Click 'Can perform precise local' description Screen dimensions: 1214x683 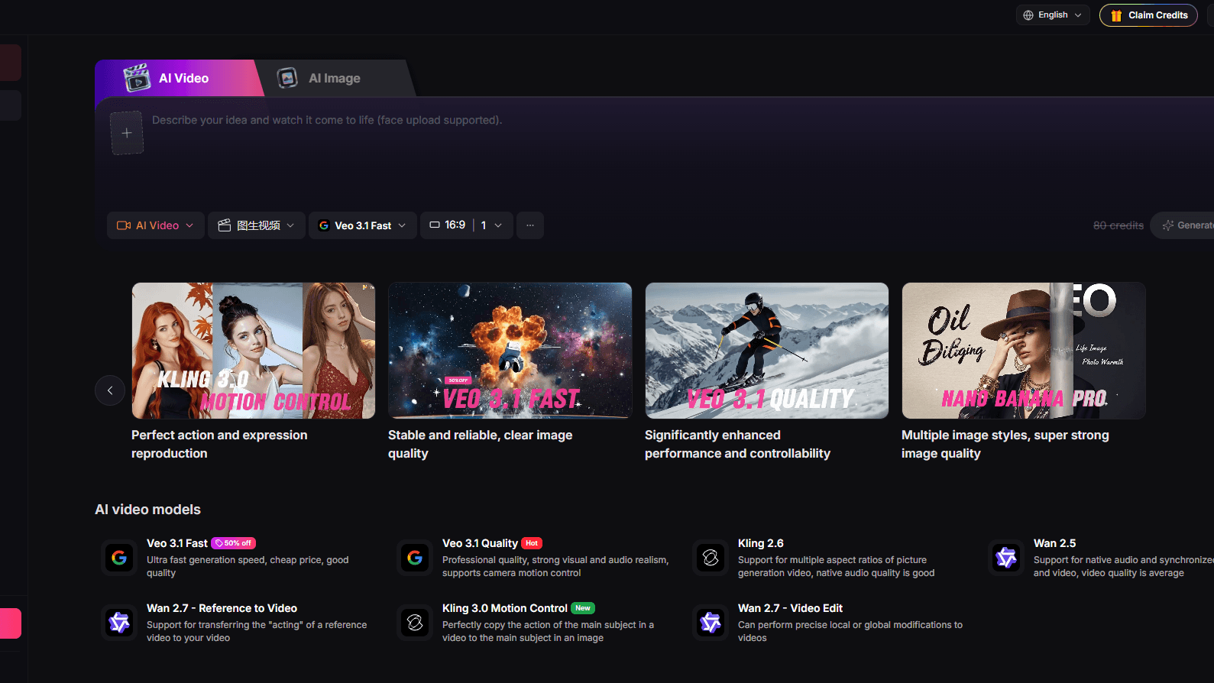pos(850,631)
